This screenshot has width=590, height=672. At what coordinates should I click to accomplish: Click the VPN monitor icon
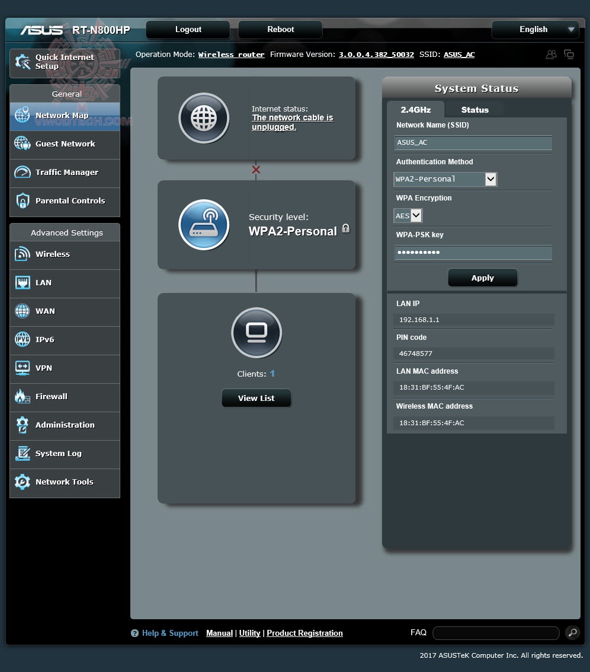tap(23, 368)
